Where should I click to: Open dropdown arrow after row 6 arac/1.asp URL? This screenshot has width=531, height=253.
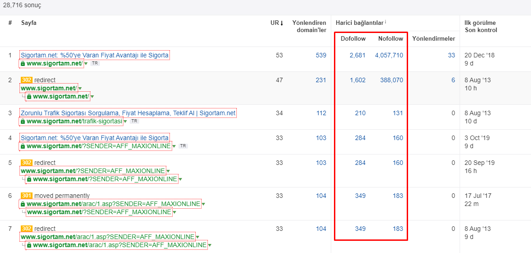coord(203,204)
